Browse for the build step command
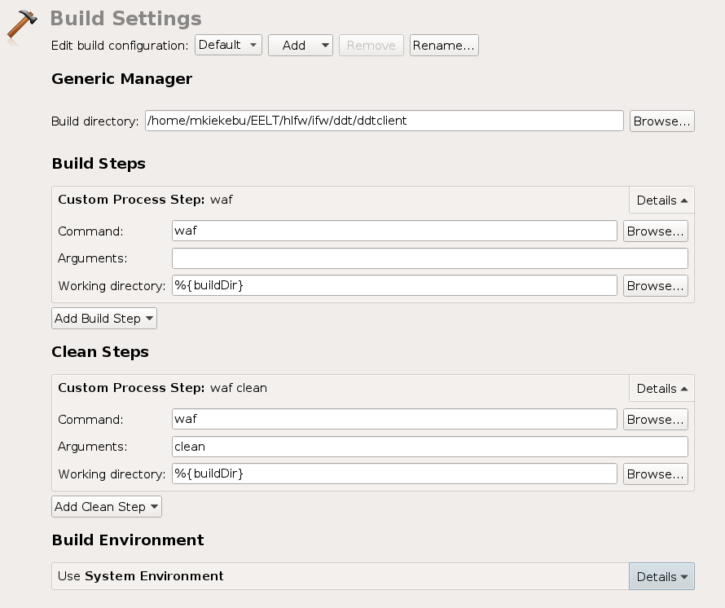 [x=655, y=231]
